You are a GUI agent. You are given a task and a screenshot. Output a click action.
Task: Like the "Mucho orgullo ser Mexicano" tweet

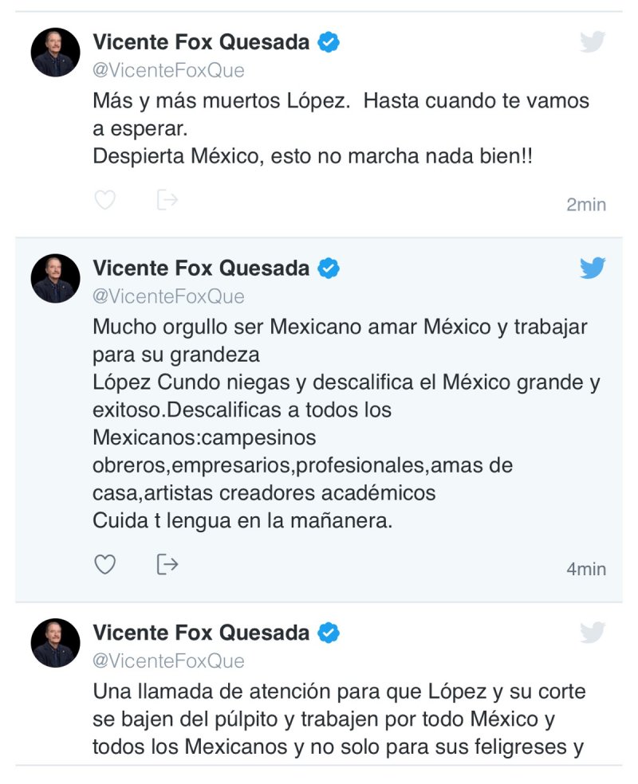click(x=105, y=565)
